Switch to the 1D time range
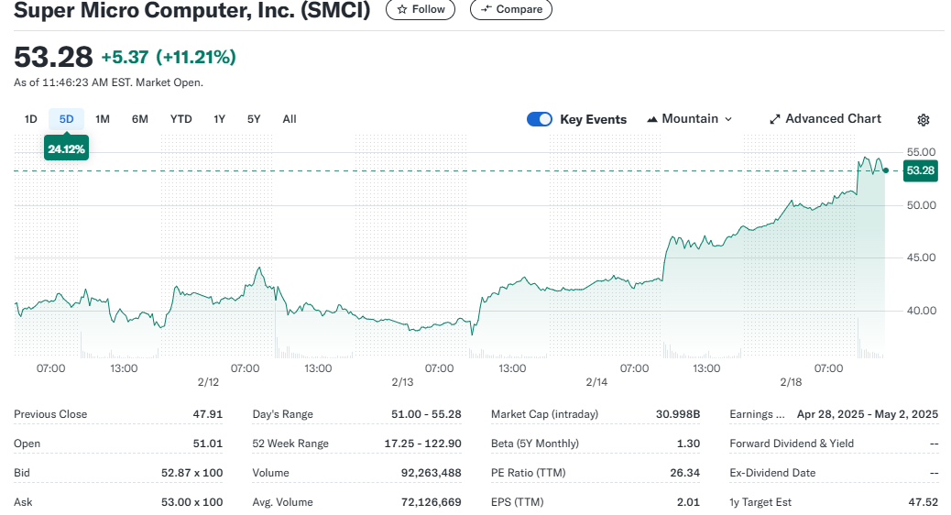951x515 pixels. point(31,119)
